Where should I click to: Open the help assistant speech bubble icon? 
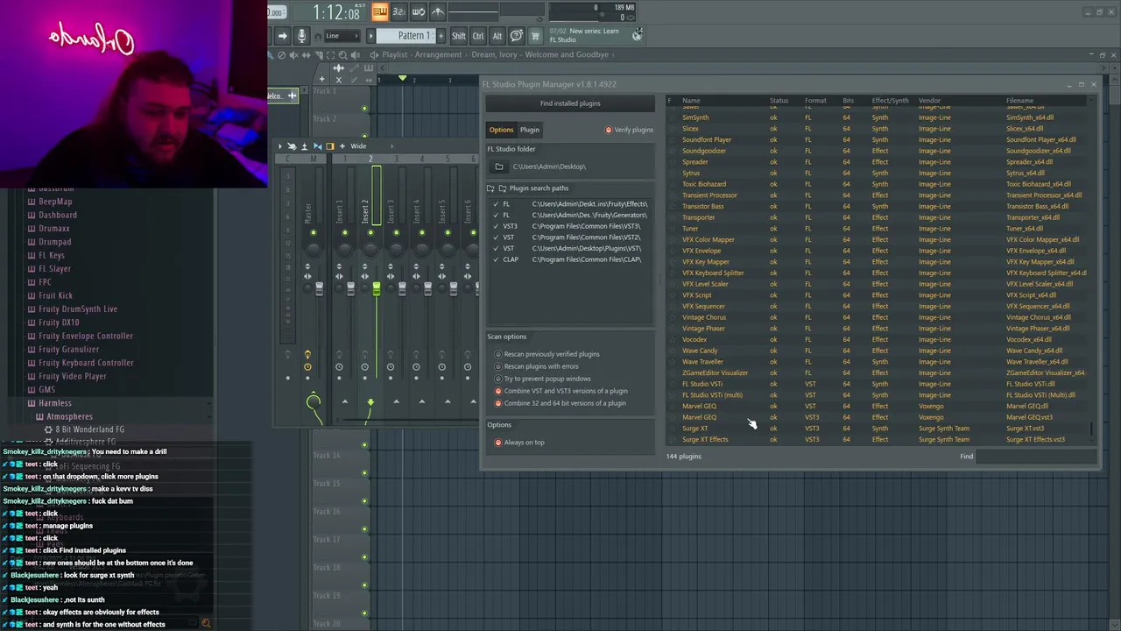coord(517,36)
